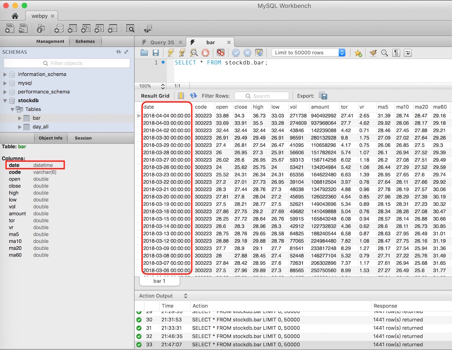This screenshot has width=452, height=350.
Task: Toggle the auto-commit mode icon
Action: pyautogui.click(x=259, y=53)
